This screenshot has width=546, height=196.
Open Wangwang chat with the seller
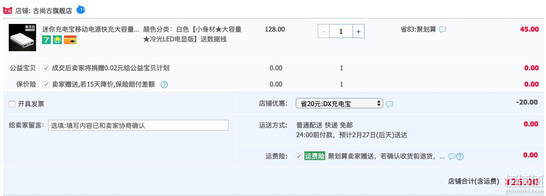(81, 10)
